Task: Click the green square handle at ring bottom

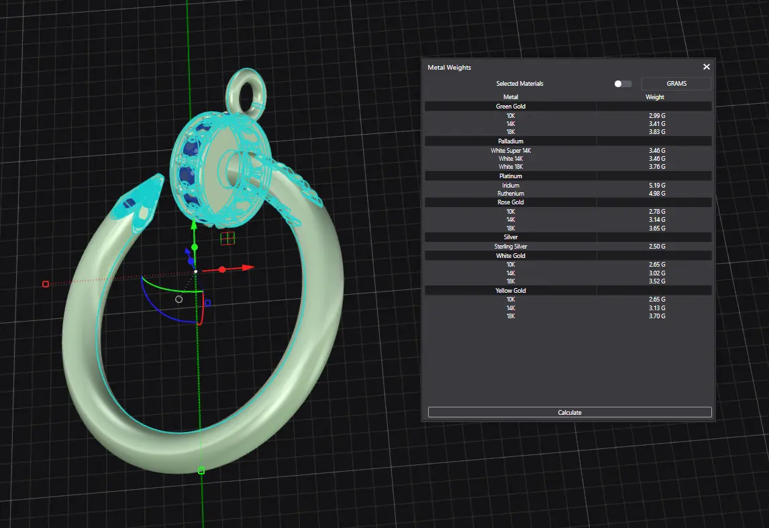Action: [x=201, y=470]
